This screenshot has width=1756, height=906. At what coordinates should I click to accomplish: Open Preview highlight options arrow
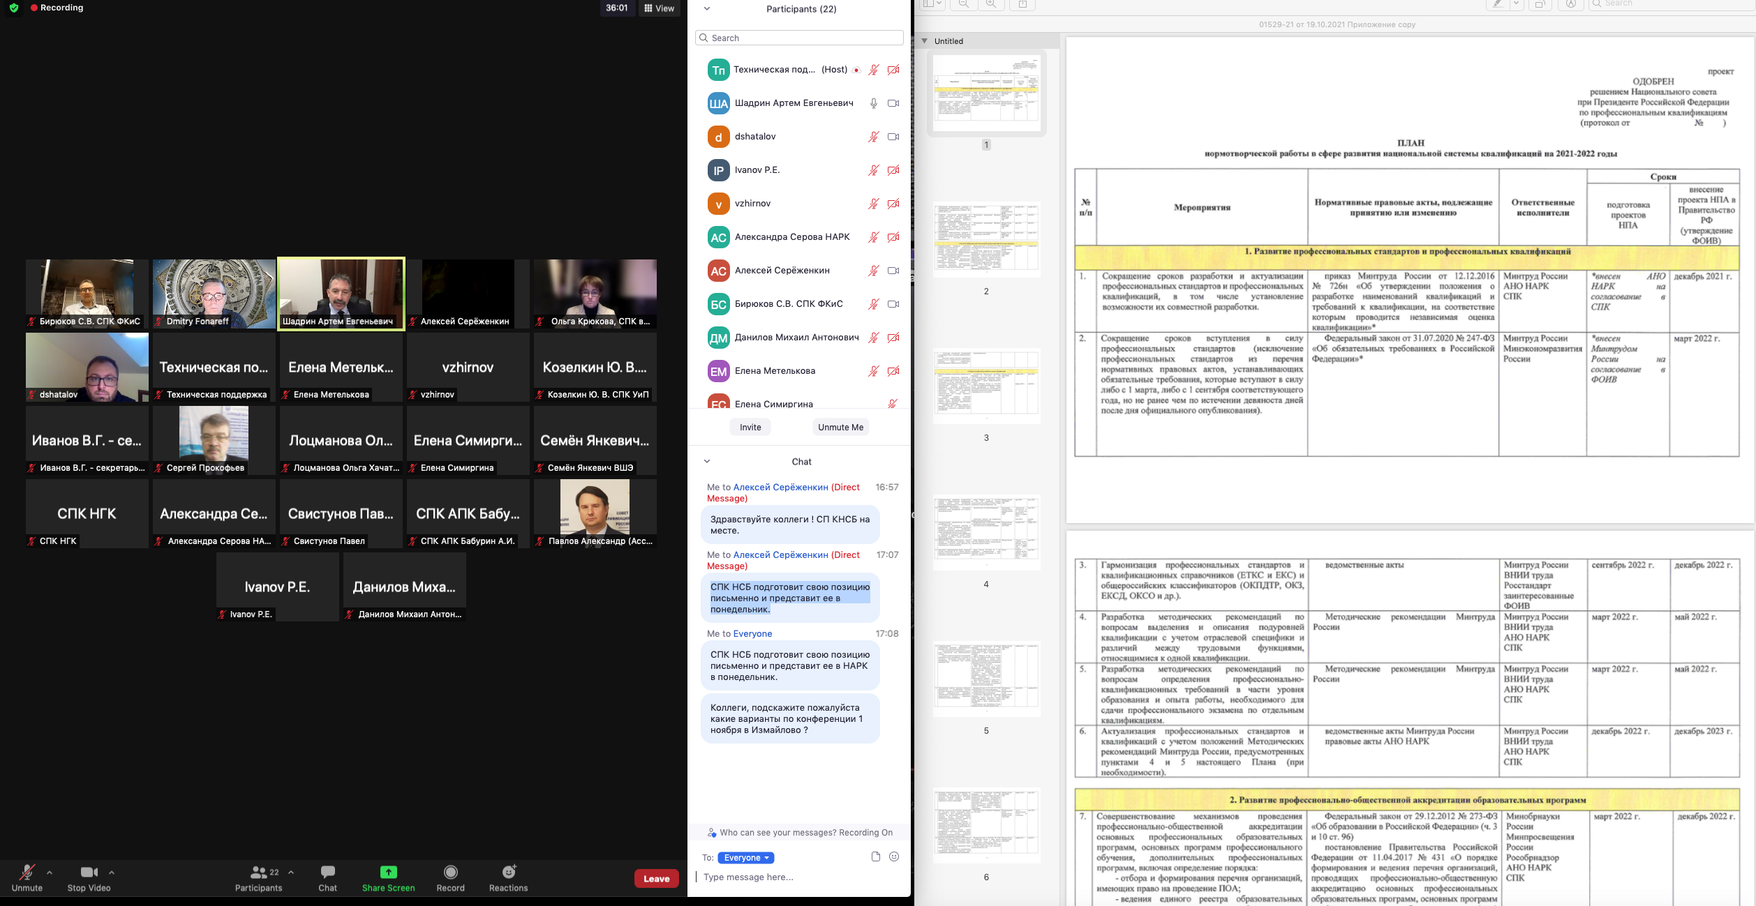point(1516,4)
